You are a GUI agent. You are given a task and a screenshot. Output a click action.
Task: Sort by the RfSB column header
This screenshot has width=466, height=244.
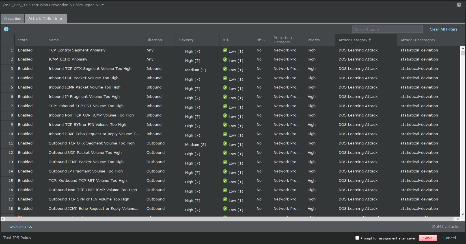point(262,40)
